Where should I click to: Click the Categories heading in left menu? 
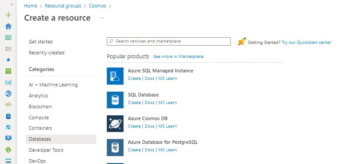point(41,69)
